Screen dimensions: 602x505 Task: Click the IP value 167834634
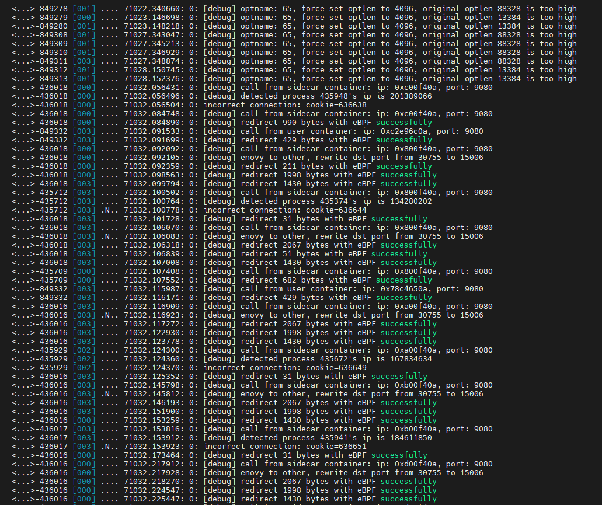[x=411, y=359]
